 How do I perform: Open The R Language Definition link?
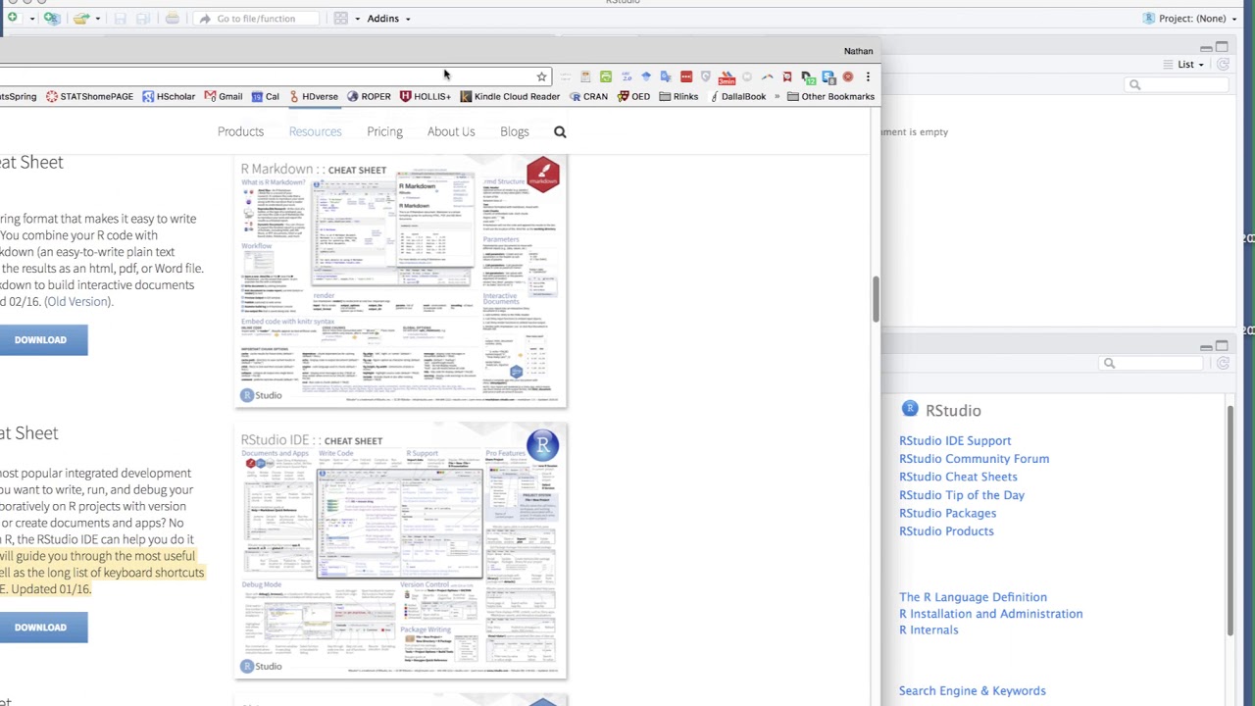tap(973, 597)
